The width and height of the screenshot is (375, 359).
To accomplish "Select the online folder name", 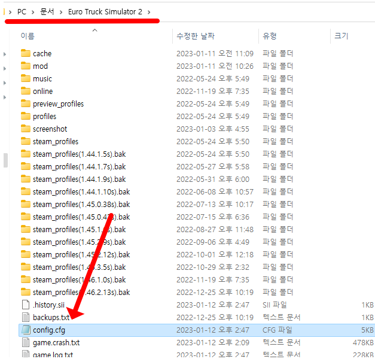I will pos(42,91).
